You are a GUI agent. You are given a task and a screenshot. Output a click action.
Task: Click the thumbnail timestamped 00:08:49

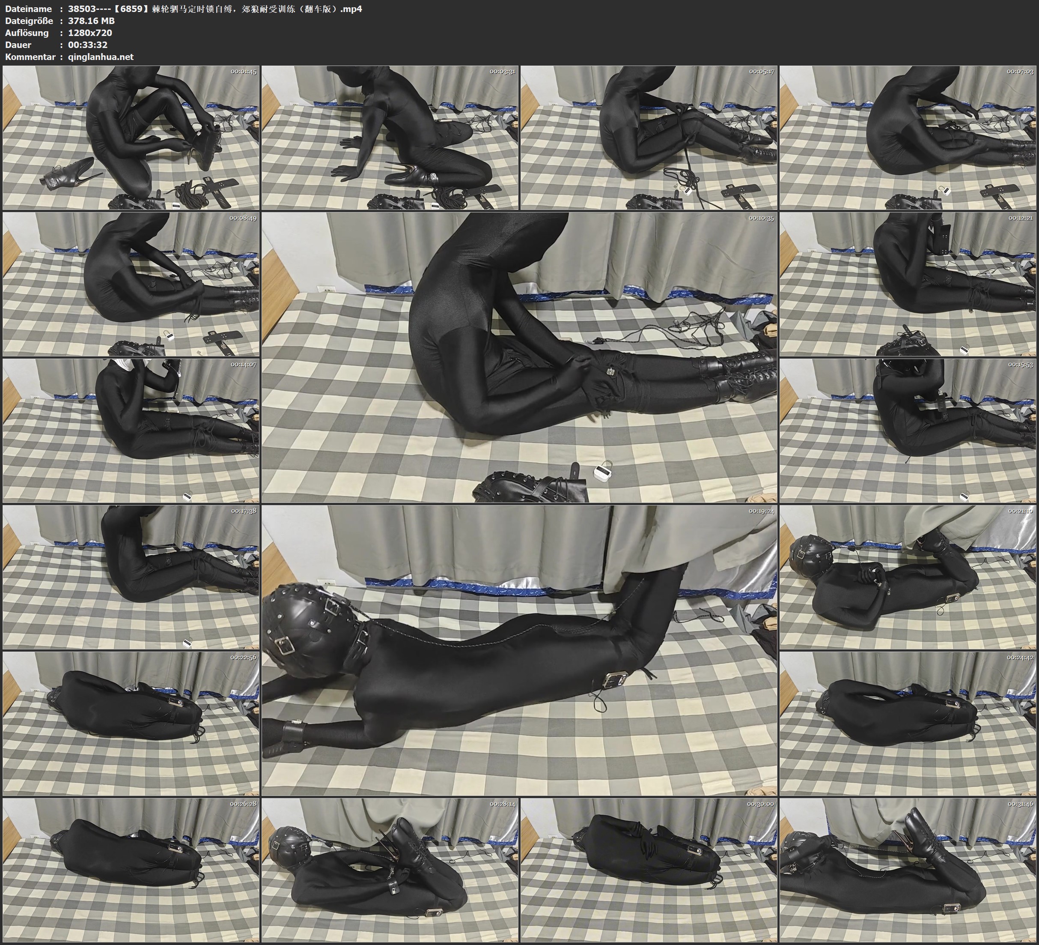click(x=131, y=284)
